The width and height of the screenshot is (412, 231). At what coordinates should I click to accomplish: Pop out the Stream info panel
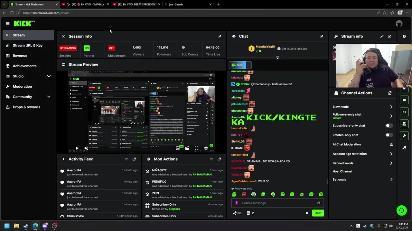tap(390, 36)
